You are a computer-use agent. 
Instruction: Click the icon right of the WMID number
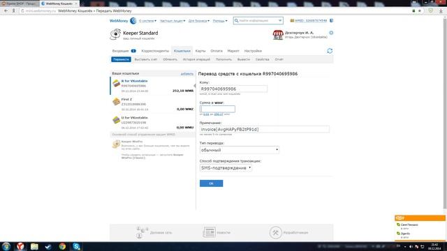tap(331, 20)
